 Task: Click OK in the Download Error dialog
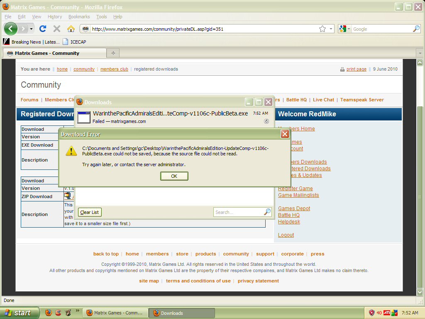[x=174, y=176]
